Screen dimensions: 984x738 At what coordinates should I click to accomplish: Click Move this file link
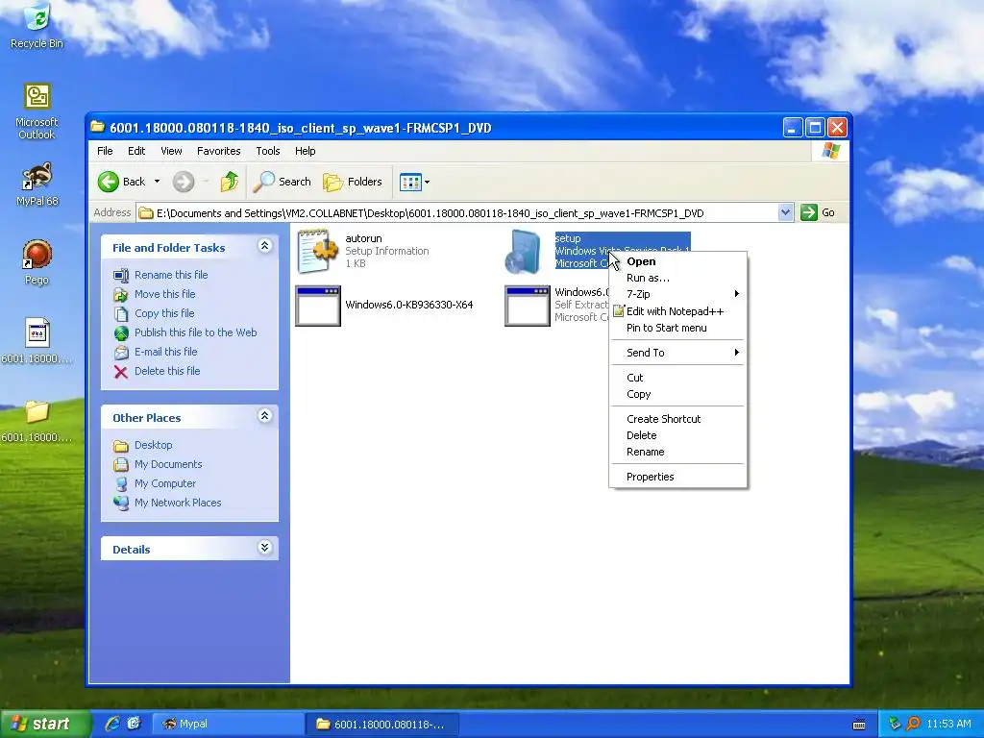pos(164,294)
